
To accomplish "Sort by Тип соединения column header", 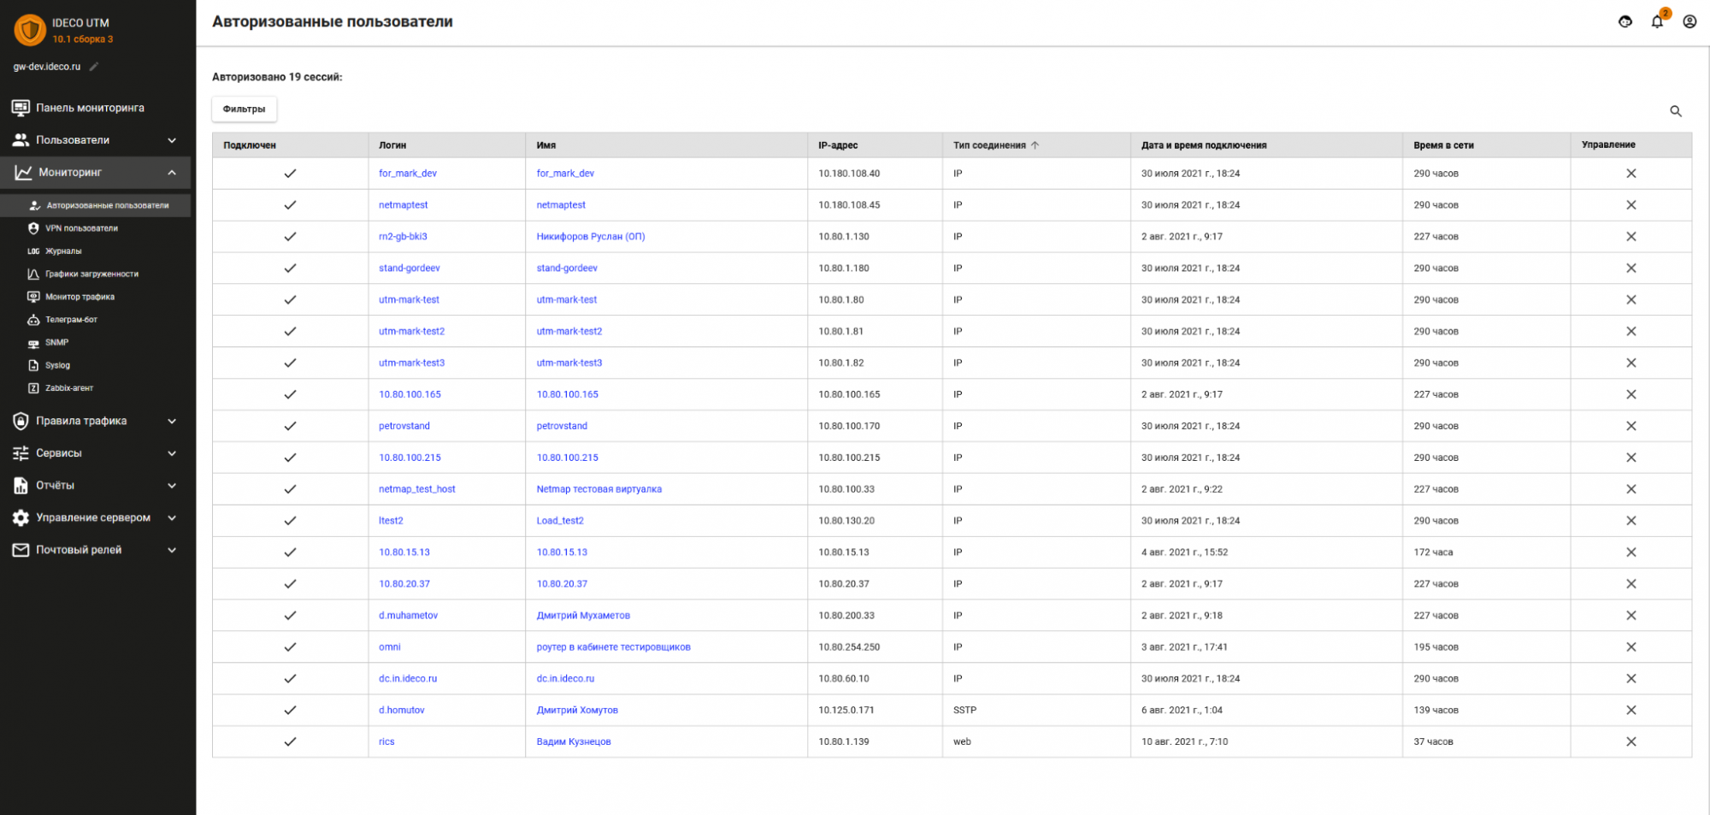I will pos(989,145).
